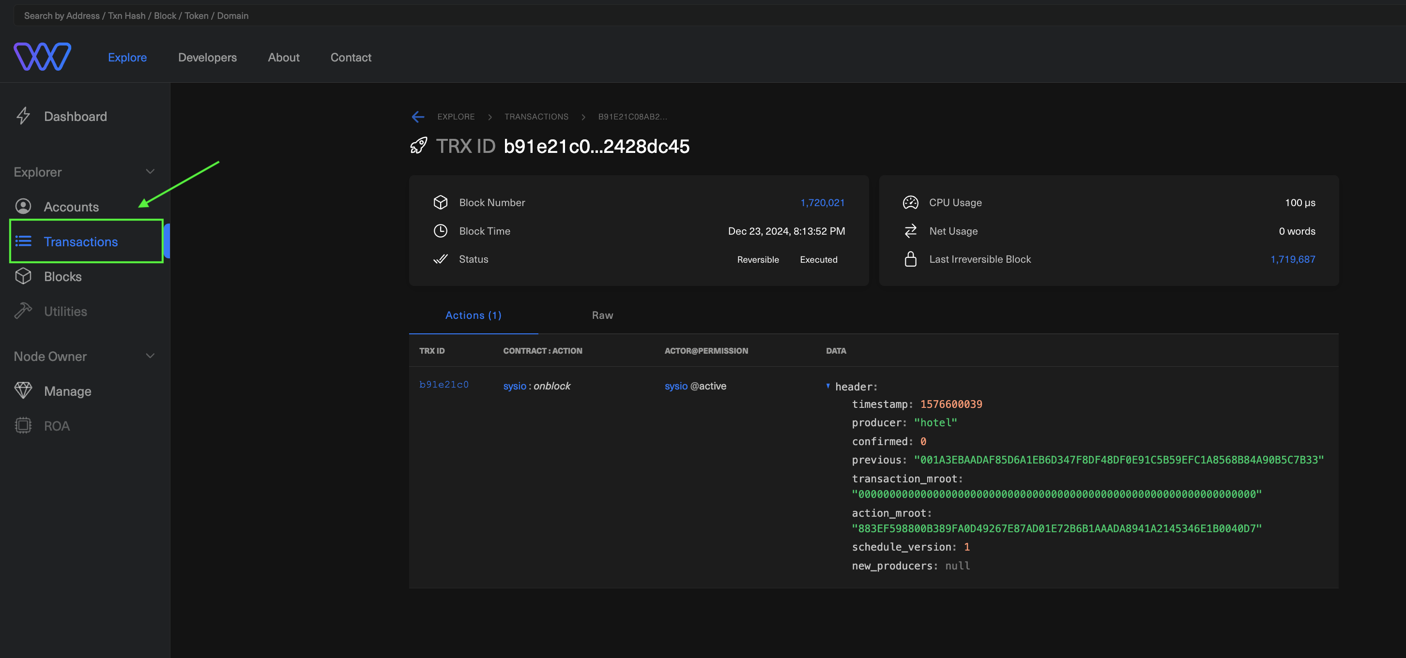Screen dimensions: 1406x658
Task: Click the confirmed value 0
Action: (x=923, y=441)
